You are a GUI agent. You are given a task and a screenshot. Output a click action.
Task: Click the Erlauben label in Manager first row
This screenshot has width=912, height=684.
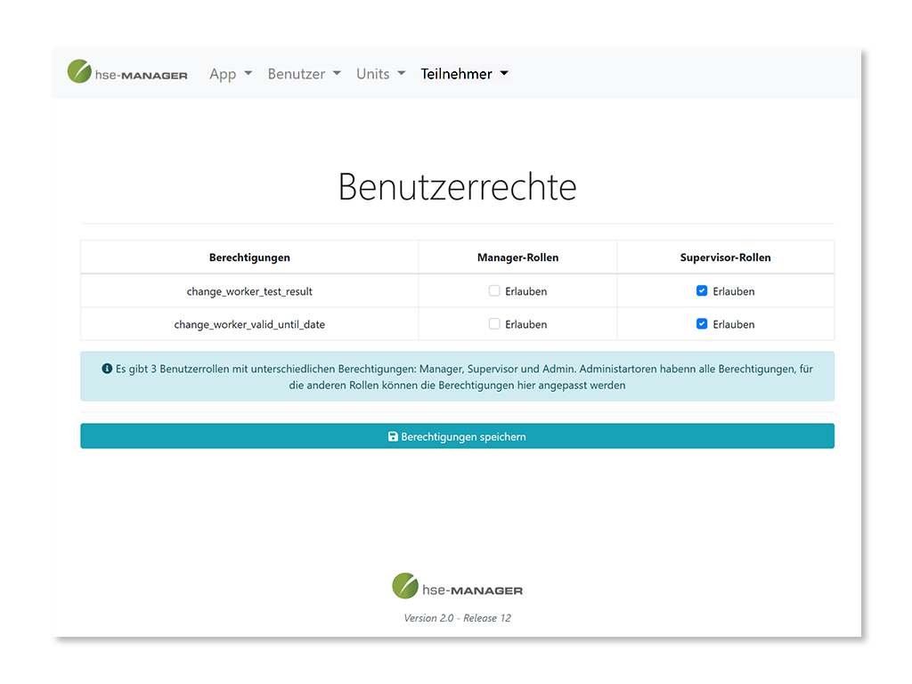point(525,291)
